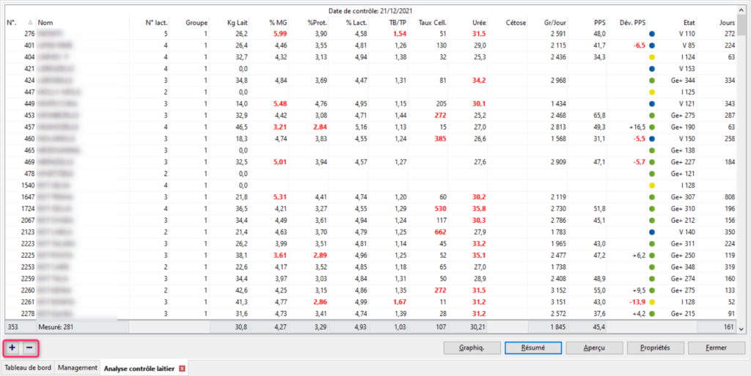
Task: Click the blue status dot for cow 276
Action: 652,34
